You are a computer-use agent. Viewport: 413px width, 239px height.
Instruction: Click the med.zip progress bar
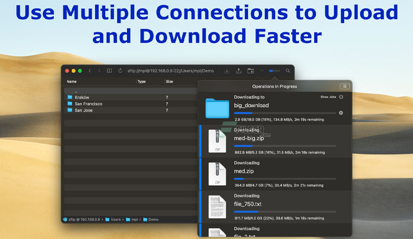(285, 179)
